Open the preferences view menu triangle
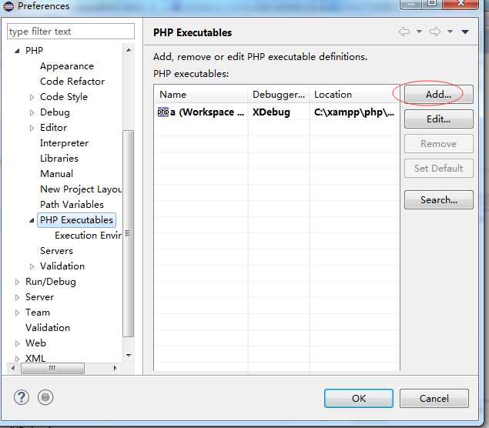 pyautogui.click(x=465, y=32)
